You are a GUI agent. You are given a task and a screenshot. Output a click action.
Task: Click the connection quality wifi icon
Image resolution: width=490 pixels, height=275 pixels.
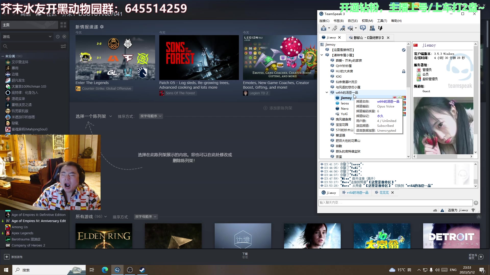point(473,210)
